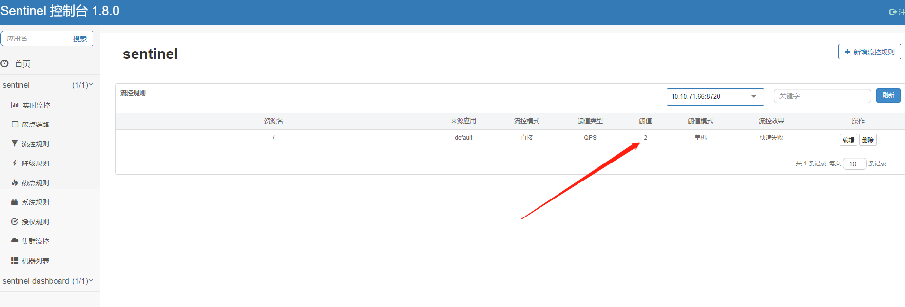Click the 来源应用 column header
This screenshot has width=905, height=307.
[463, 121]
